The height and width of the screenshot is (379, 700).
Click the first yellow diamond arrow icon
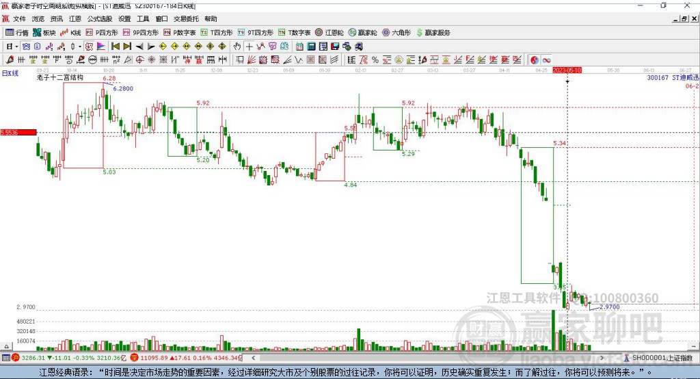163,47
